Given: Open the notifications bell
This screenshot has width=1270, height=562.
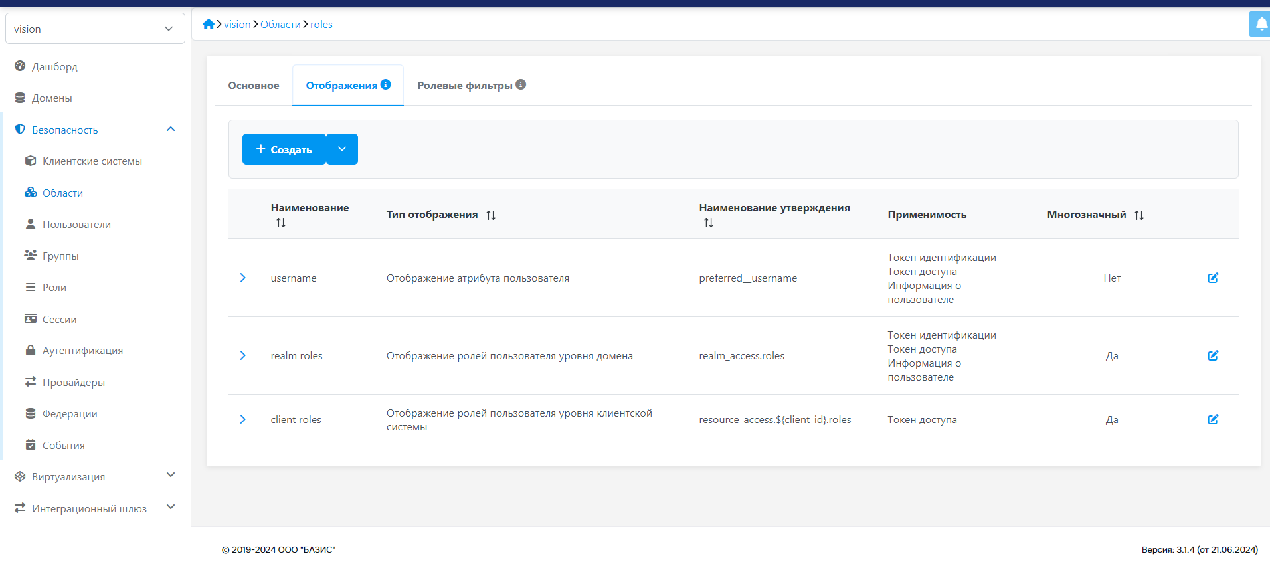Looking at the screenshot, I should (x=1261, y=25).
